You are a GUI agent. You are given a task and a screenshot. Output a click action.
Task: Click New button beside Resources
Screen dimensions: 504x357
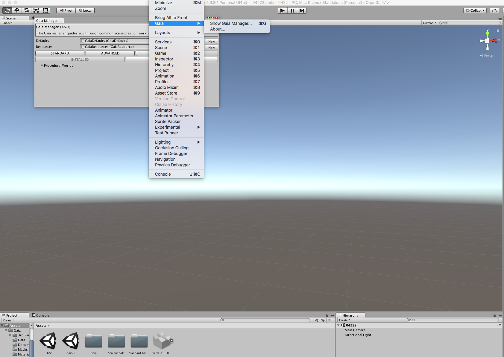pyautogui.click(x=212, y=47)
